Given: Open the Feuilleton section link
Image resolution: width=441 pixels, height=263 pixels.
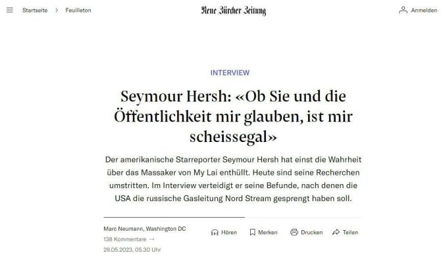Looking at the screenshot, I should pyautogui.click(x=78, y=10).
